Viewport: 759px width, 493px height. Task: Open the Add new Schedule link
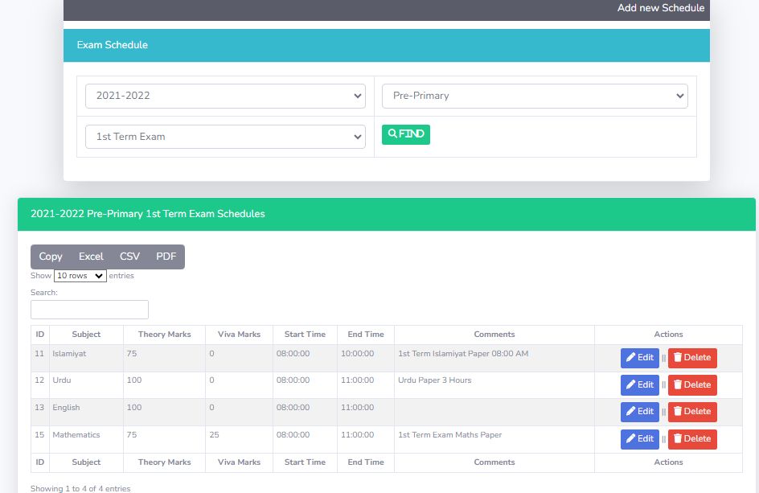pos(660,8)
